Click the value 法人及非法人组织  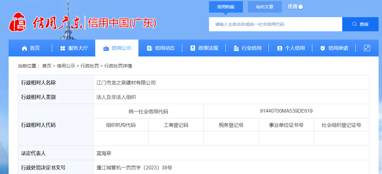[116, 97]
